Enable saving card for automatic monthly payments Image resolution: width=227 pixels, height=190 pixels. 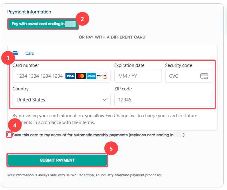[9, 134]
